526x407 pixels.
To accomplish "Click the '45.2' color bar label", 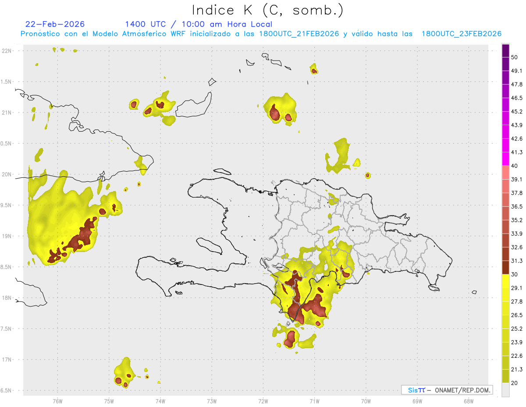I will click(517, 112).
